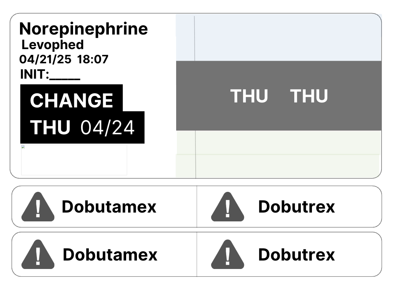Select the bottom Dobutrex label text
The image size is (400, 287).
(x=297, y=254)
